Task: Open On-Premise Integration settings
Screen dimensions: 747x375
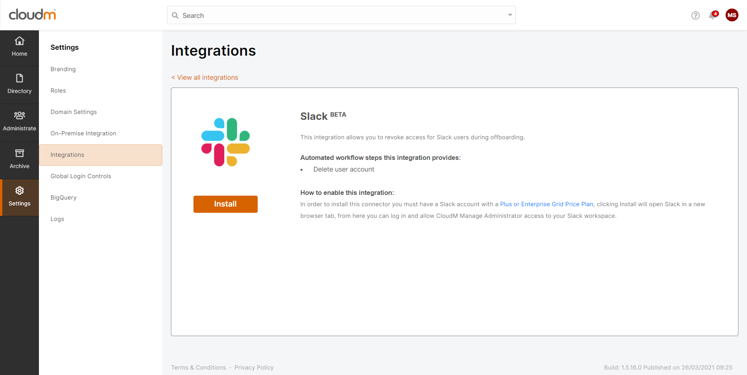Action: (83, 133)
